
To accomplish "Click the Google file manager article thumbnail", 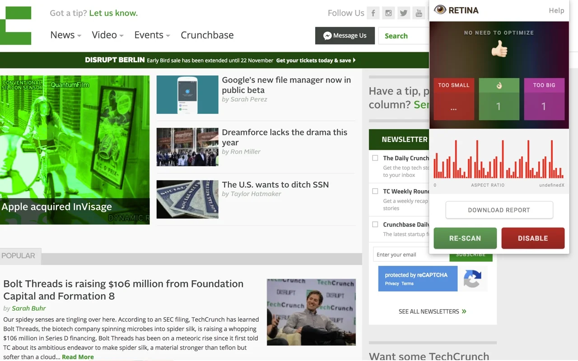I will (187, 95).
